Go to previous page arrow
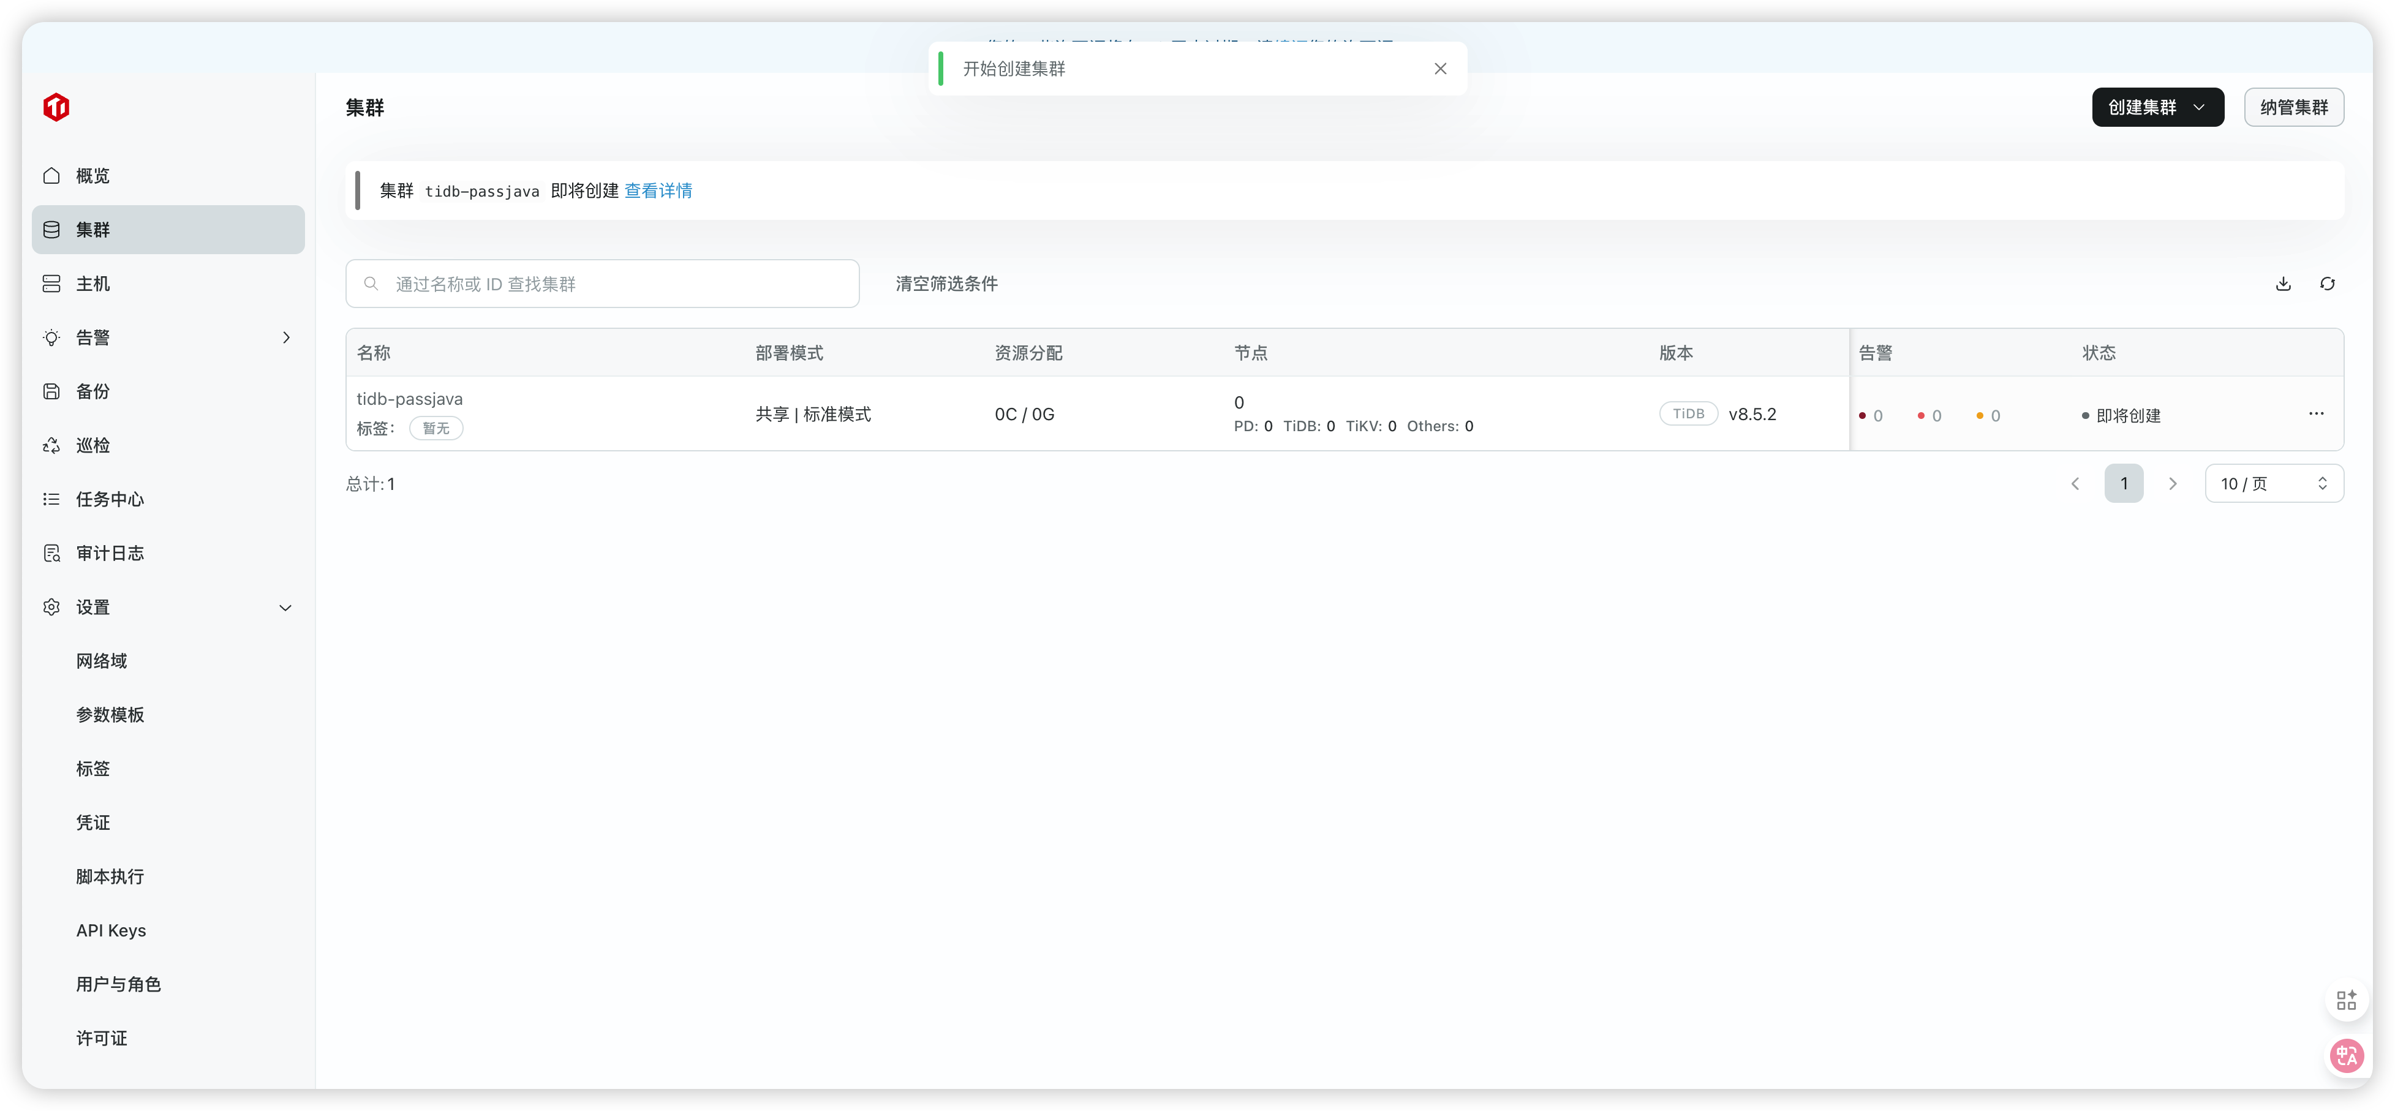This screenshot has width=2395, height=1111. [x=2075, y=483]
